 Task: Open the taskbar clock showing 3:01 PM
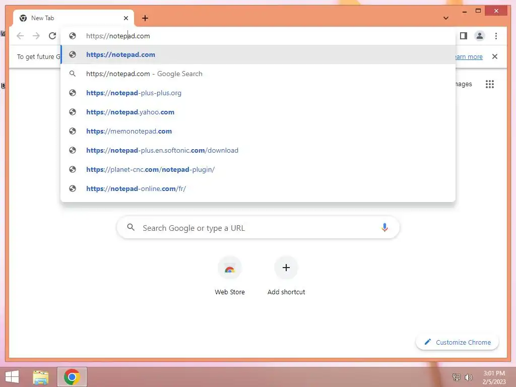pos(494,377)
